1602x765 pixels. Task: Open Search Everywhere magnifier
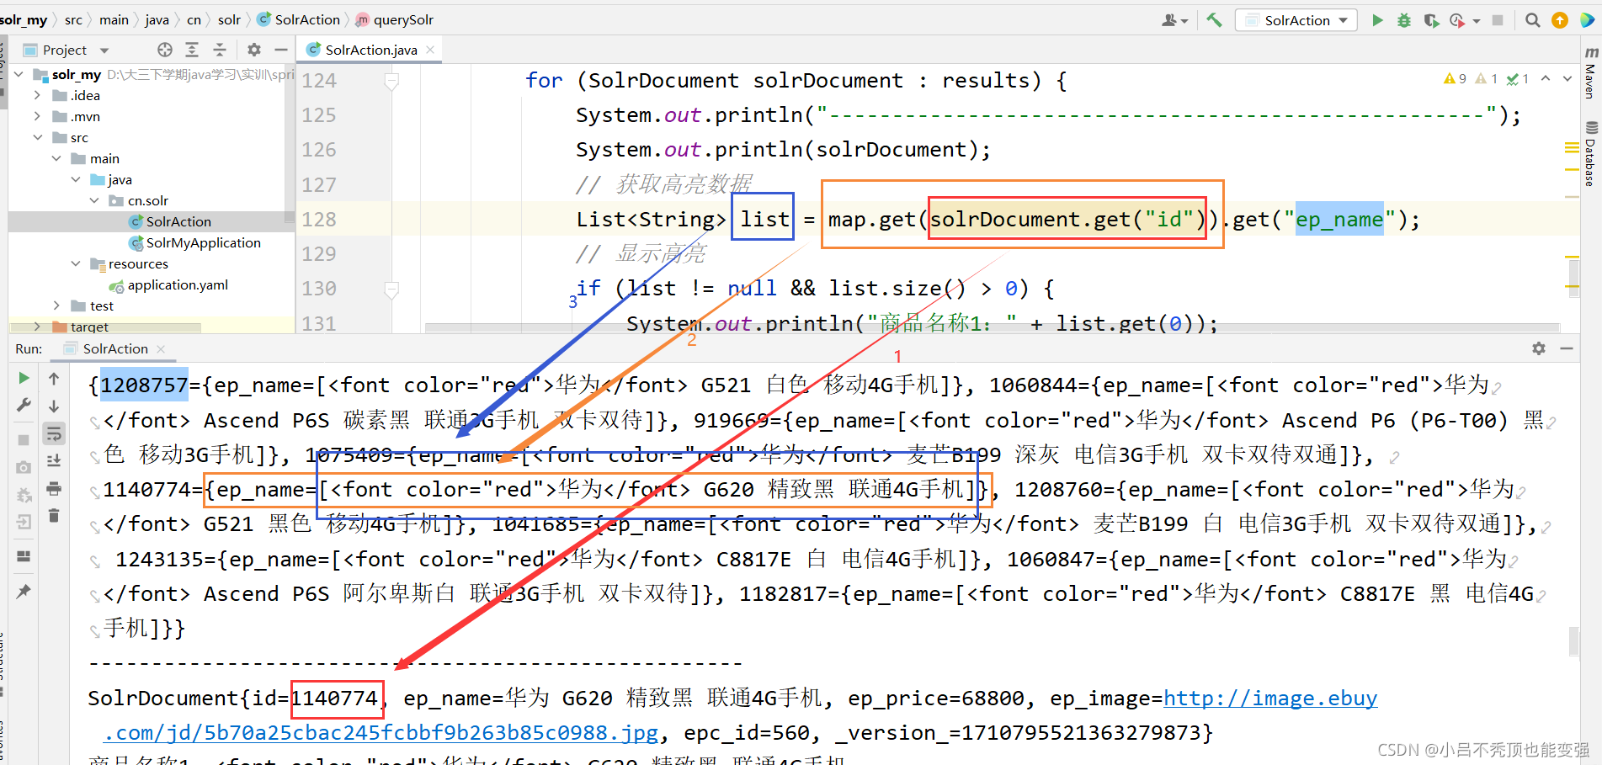[x=1532, y=20]
